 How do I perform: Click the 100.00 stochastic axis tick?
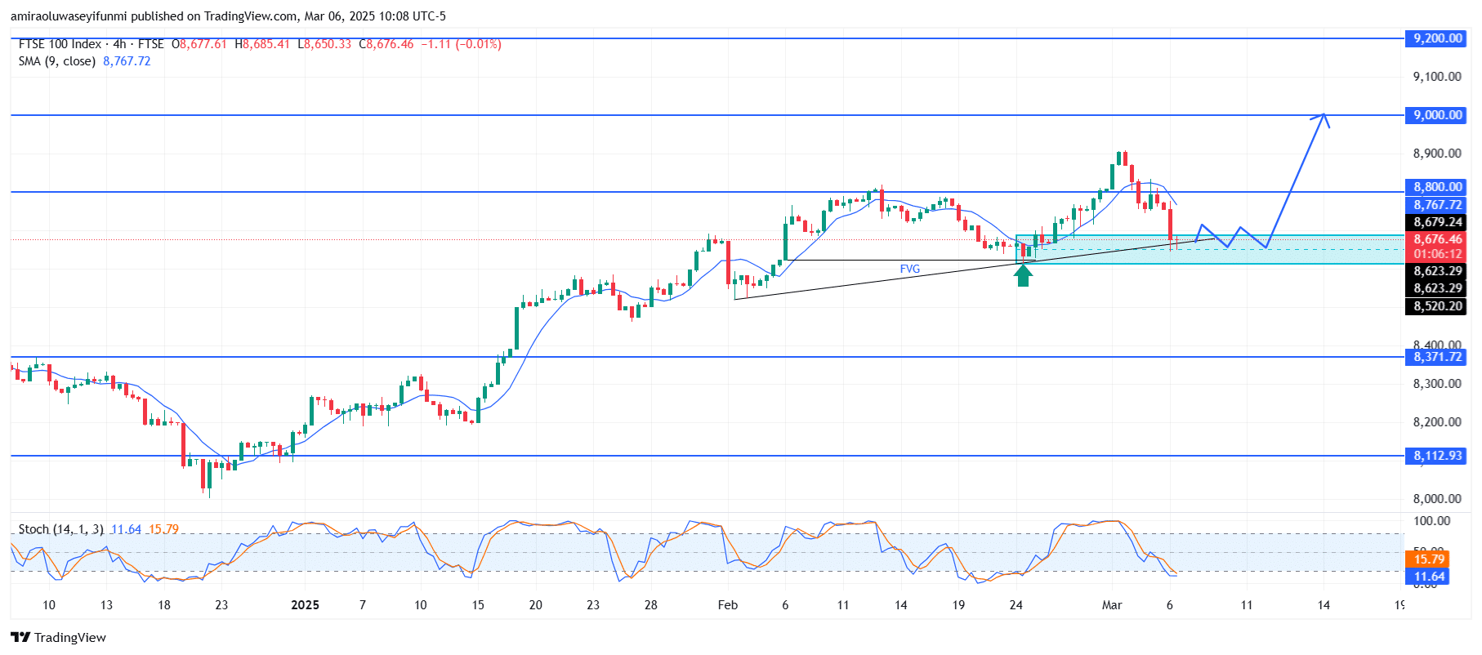click(1432, 521)
